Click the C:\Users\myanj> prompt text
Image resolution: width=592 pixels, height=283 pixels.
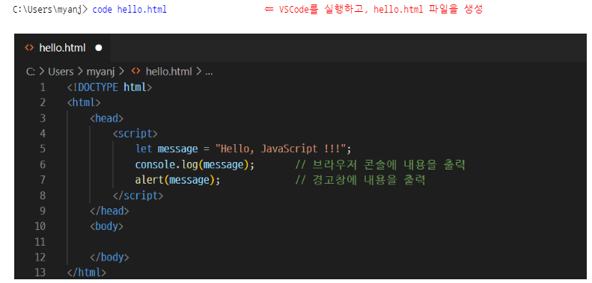(x=50, y=10)
